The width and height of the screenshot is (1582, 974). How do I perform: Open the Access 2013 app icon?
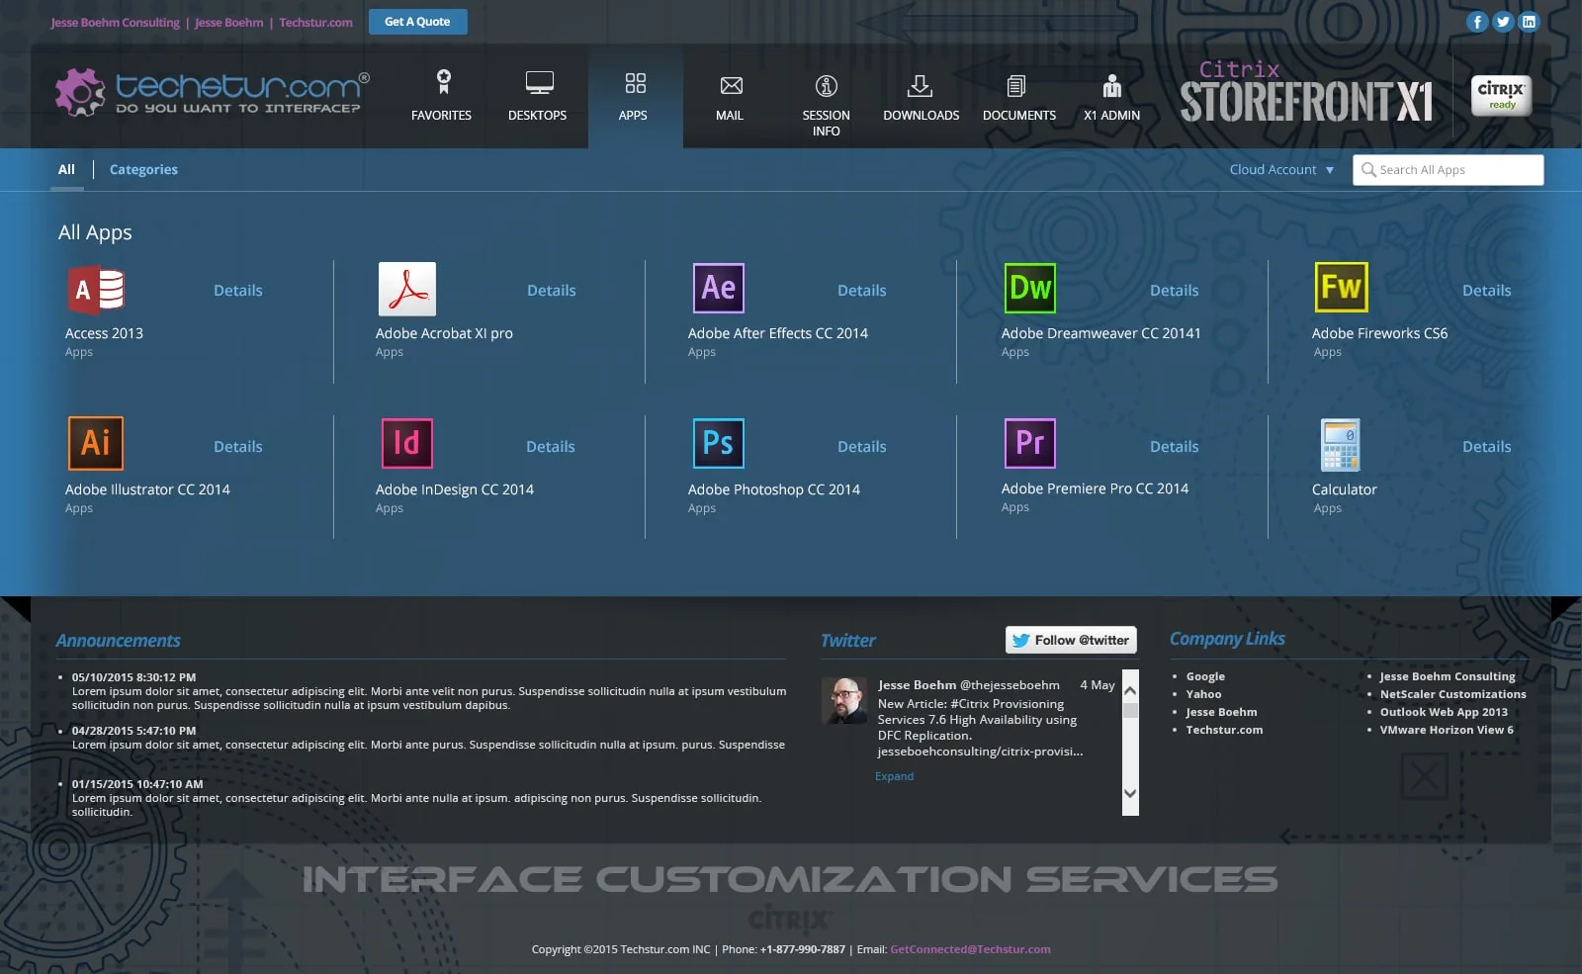pyautogui.click(x=96, y=290)
